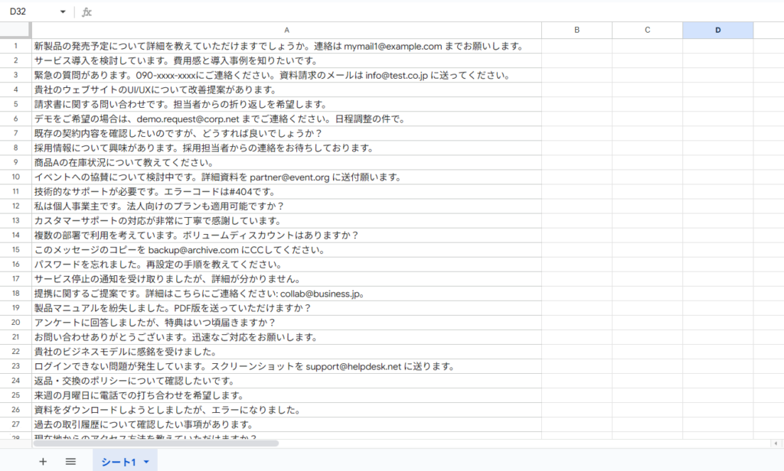Open the all sheets list icon
The width and height of the screenshot is (784, 471).
pyautogui.click(x=70, y=461)
